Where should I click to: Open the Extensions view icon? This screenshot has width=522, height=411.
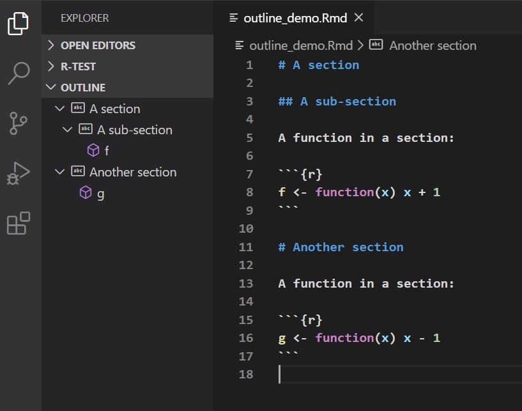(19, 223)
